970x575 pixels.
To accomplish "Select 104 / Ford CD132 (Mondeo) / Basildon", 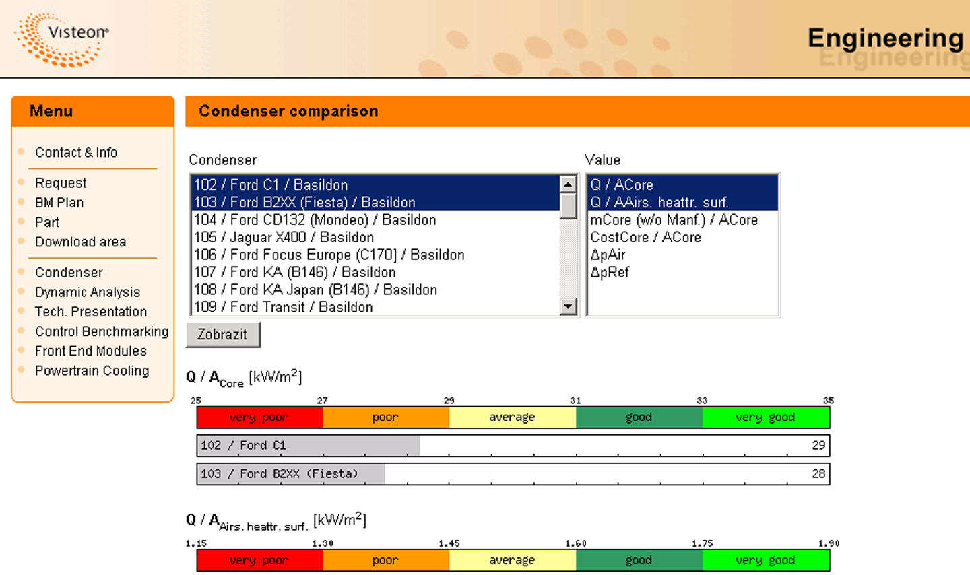I will (376, 219).
